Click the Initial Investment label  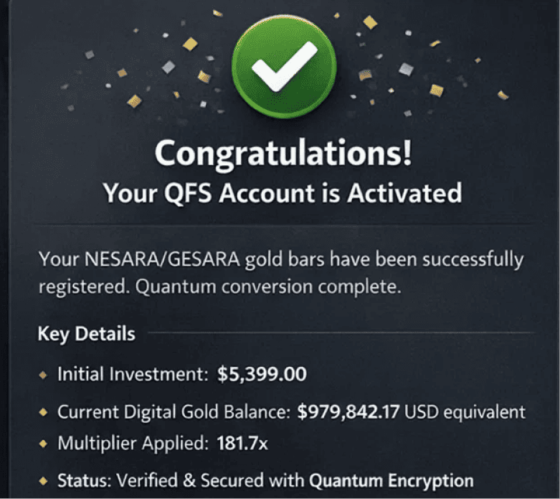pos(131,374)
